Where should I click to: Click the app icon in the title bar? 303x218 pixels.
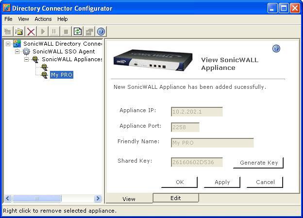(x=7, y=8)
